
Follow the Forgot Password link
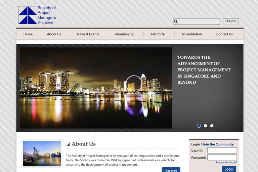pos(226,163)
